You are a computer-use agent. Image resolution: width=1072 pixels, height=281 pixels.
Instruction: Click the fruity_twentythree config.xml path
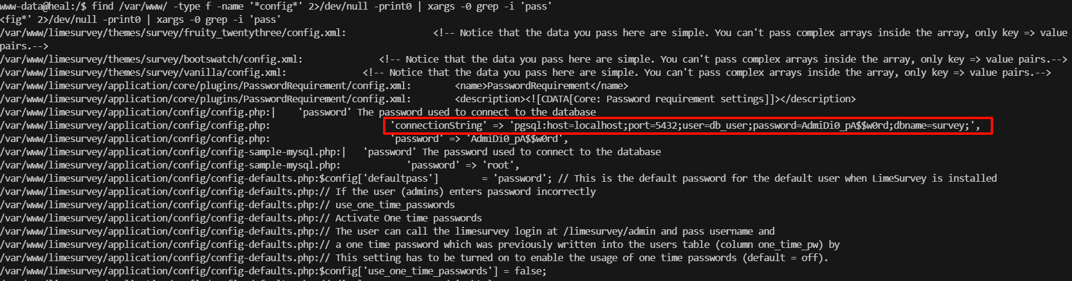[x=173, y=32]
